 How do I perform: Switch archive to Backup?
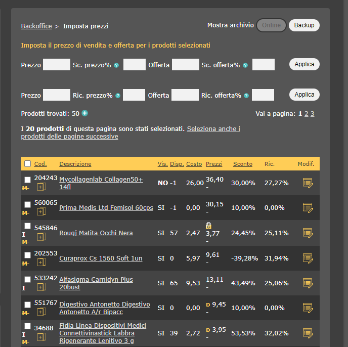coord(304,25)
